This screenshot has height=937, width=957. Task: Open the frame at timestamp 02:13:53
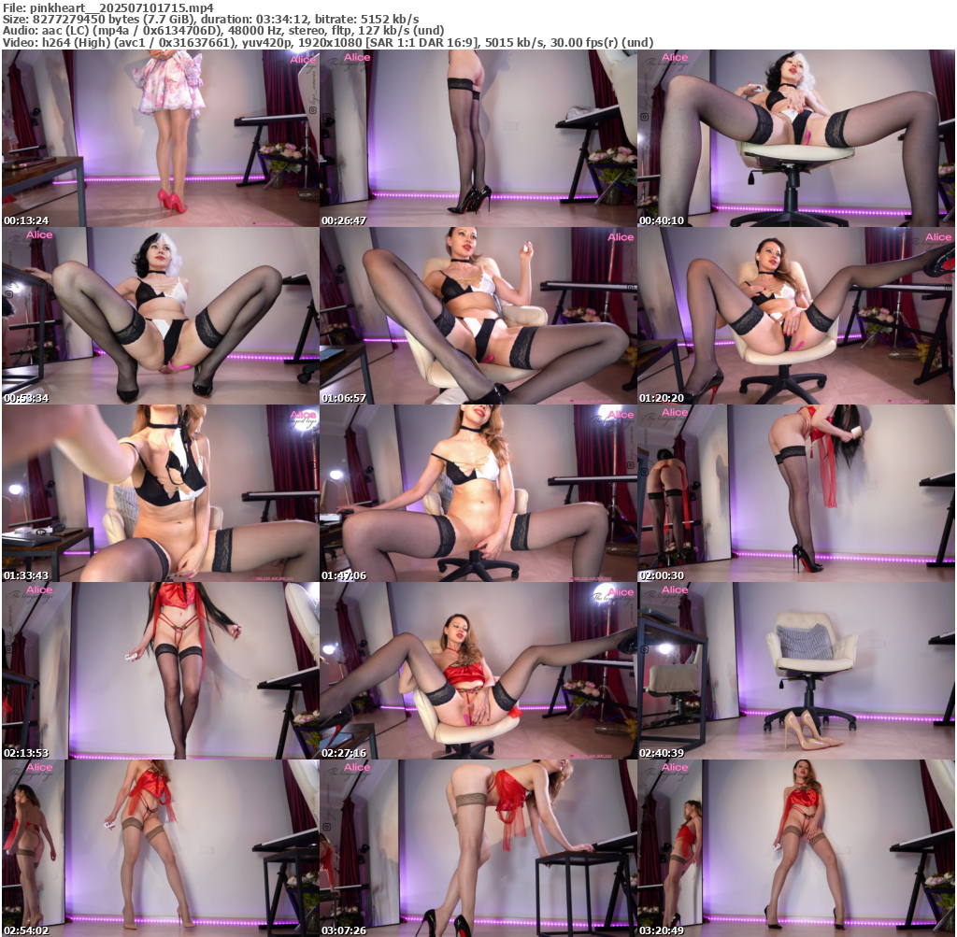pos(160,671)
